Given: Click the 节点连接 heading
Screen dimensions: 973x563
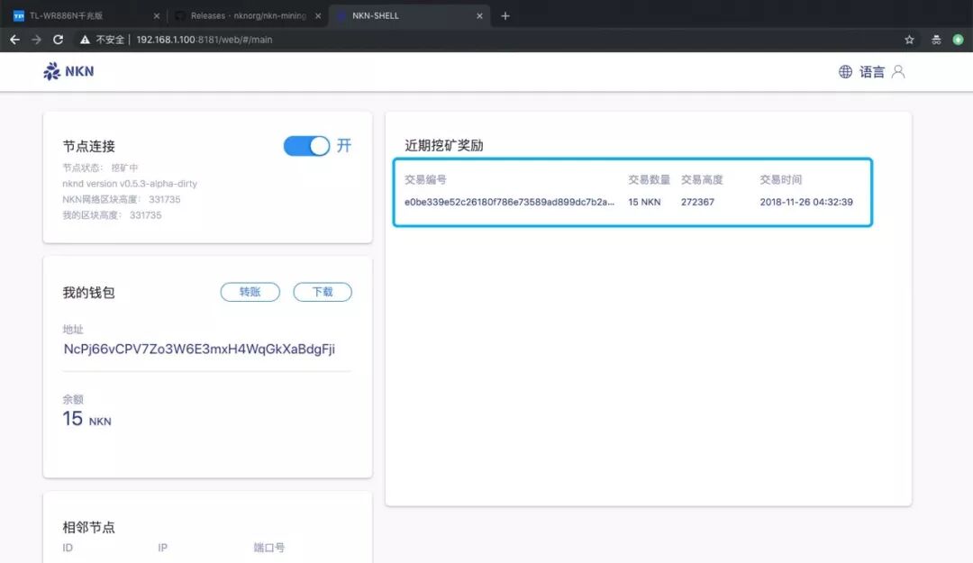Looking at the screenshot, I should tap(88, 146).
